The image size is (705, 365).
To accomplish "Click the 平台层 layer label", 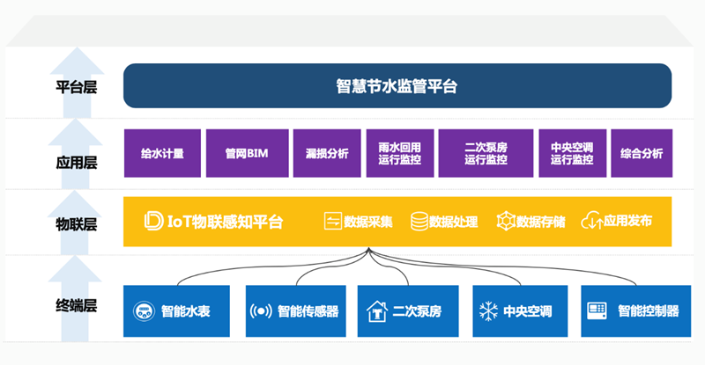I will coord(77,87).
